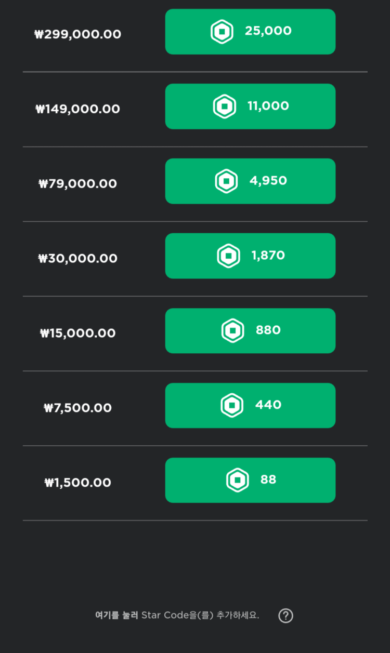Click the Robux icon beside 880
The height and width of the screenshot is (653, 390).
232,331
